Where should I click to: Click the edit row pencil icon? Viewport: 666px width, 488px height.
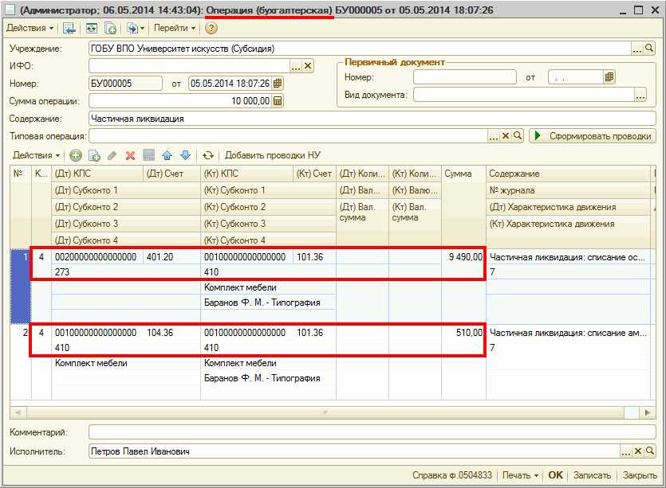(x=112, y=156)
